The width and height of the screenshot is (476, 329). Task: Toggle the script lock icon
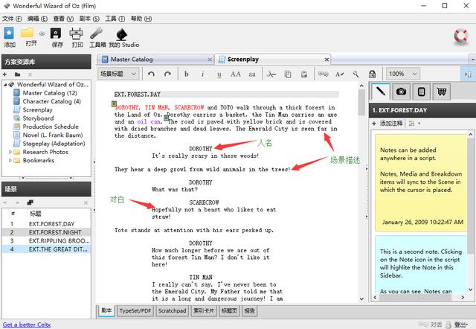[x=372, y=74]
